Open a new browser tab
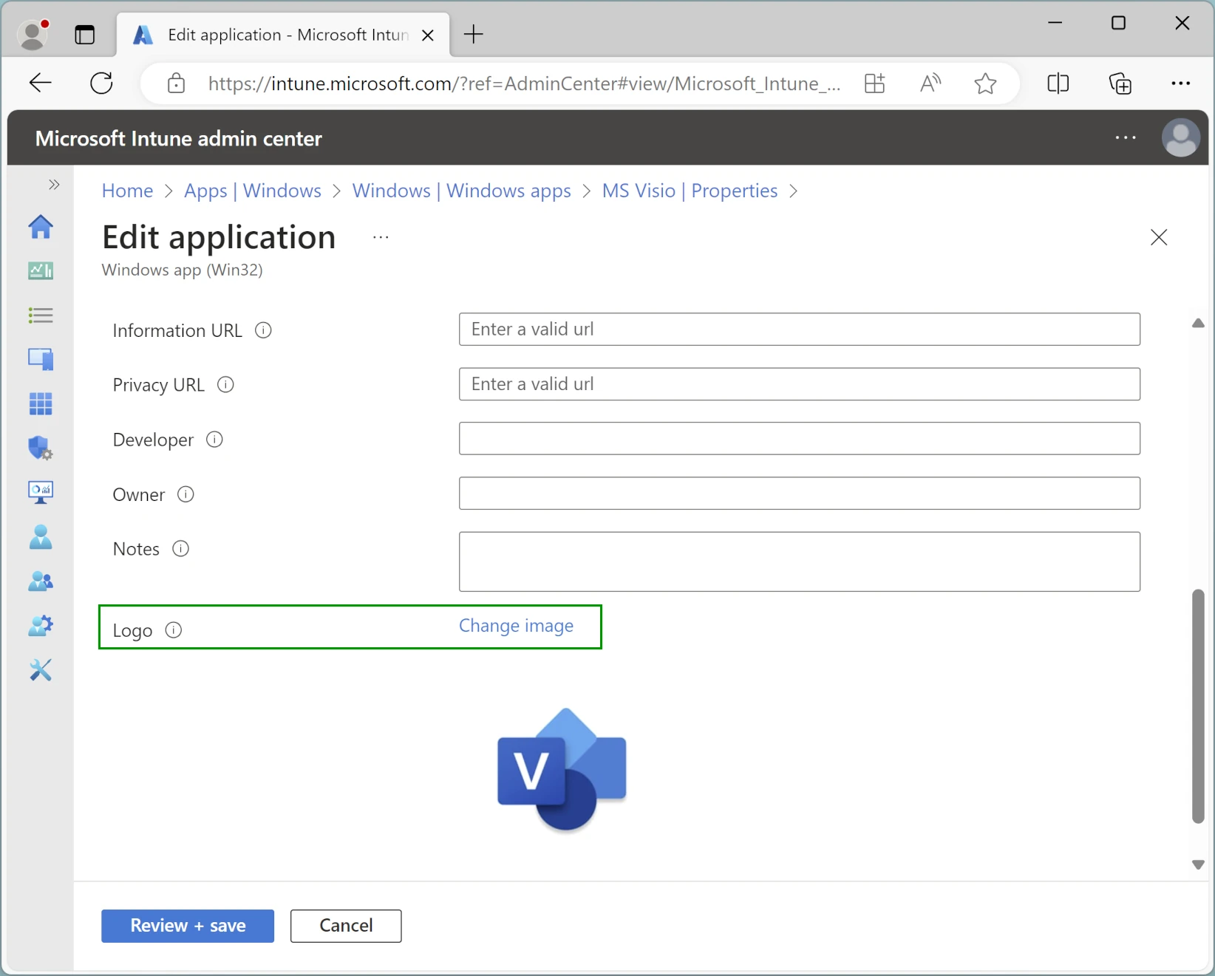The width and height of the screenshot is (1215, 976). point(474,34)
